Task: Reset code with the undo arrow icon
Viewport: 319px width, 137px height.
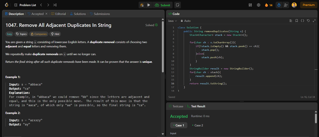Action: pyautogui.click(x=308, y=21)
